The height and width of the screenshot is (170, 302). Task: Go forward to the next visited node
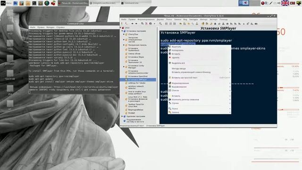coord(136,24)
